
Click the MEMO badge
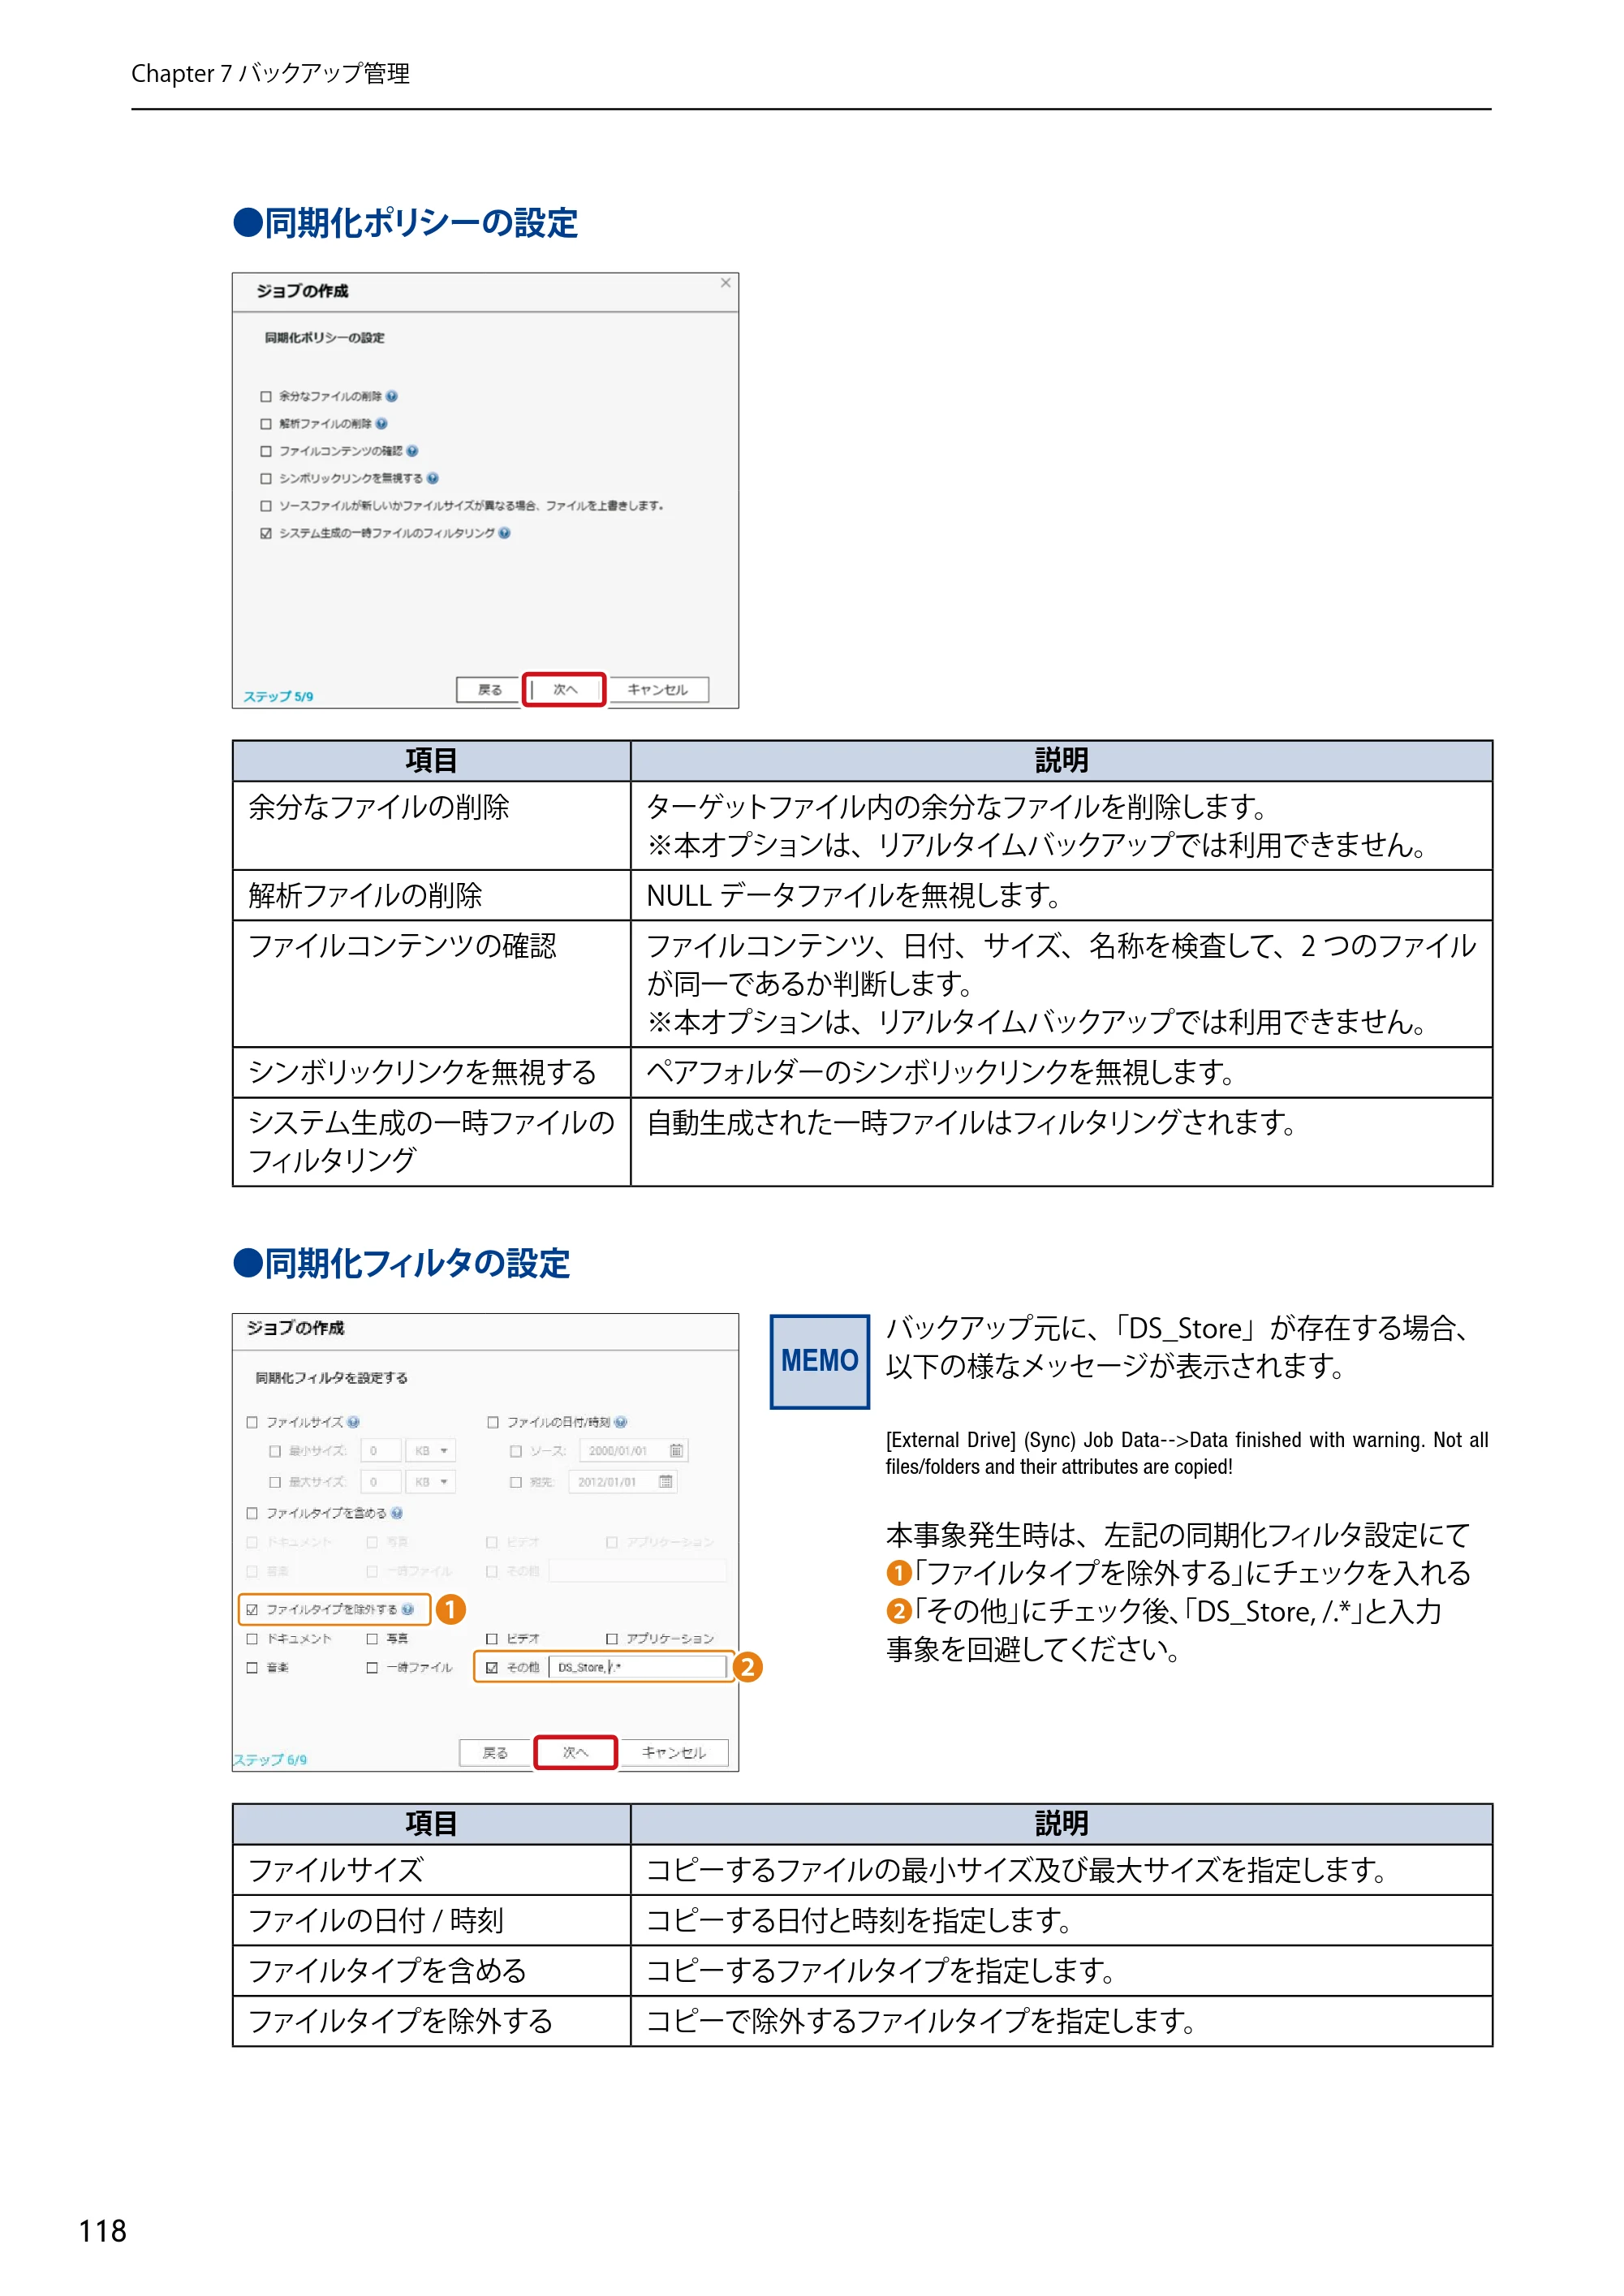(819, 1361)
